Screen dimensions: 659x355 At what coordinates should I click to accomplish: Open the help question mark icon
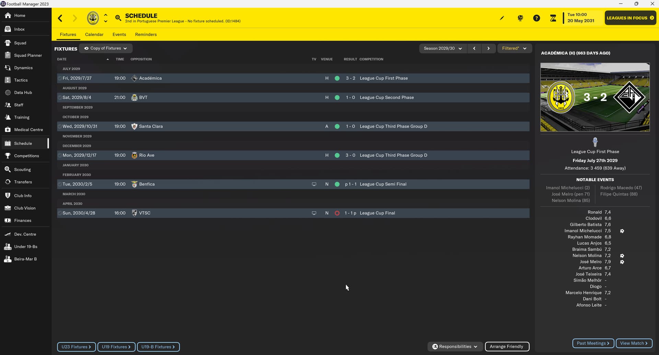(x=536, y=18)
